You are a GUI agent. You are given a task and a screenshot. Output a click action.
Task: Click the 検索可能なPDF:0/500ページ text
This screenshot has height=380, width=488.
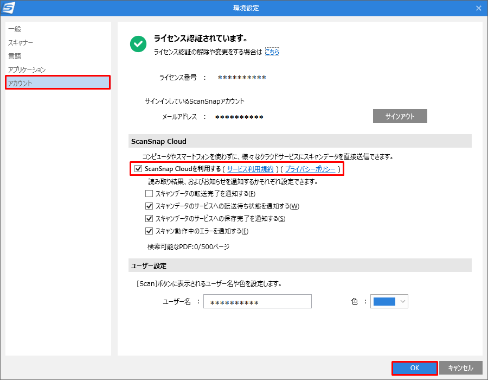188,247
